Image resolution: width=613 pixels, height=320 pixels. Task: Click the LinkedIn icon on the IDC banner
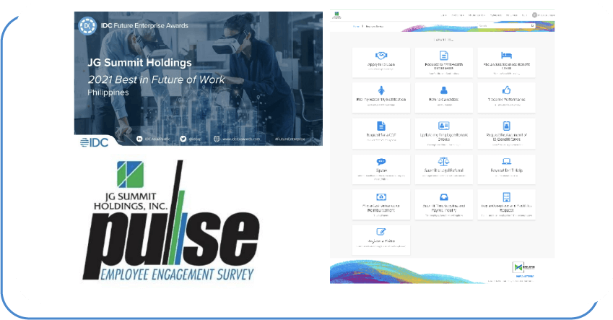tap(139, 139)
